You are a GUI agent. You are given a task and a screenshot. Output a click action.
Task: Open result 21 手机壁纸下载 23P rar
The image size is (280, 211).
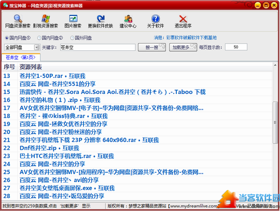click(x=89, y=140)
